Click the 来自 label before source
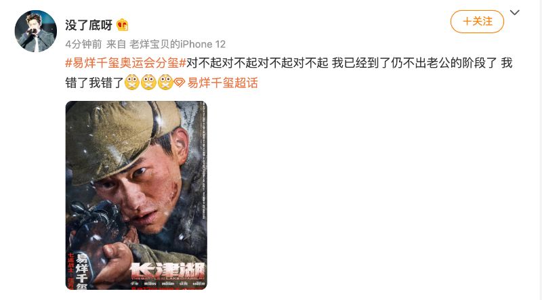Image resolution: width=542 pixels, height=300 pixels. [x=116, y=44]
